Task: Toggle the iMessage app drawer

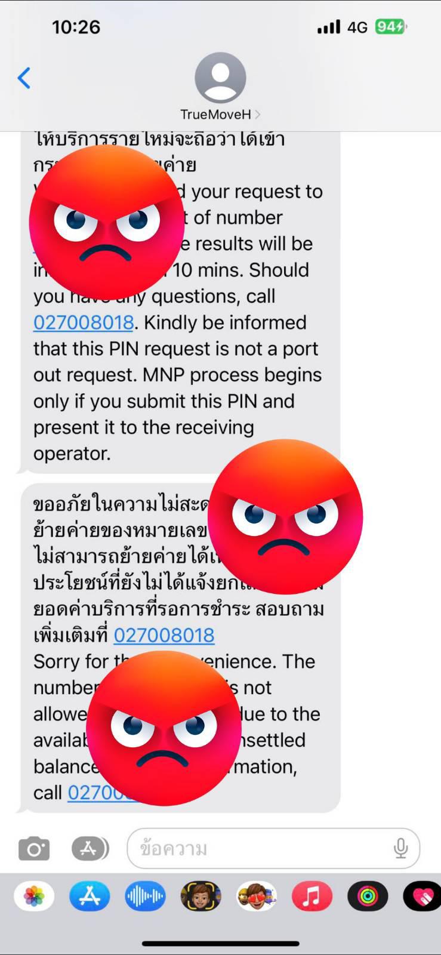Action: point(90,848)
